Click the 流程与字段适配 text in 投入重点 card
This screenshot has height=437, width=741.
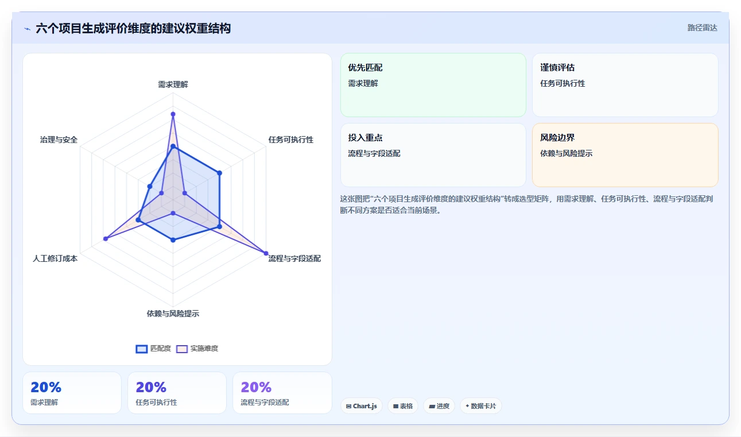374,153
